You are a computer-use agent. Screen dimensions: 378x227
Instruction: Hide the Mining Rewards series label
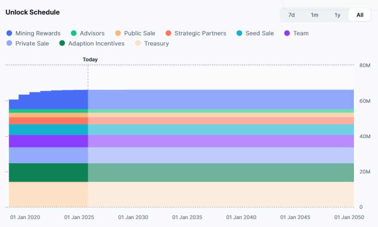[x=38, y=33]
